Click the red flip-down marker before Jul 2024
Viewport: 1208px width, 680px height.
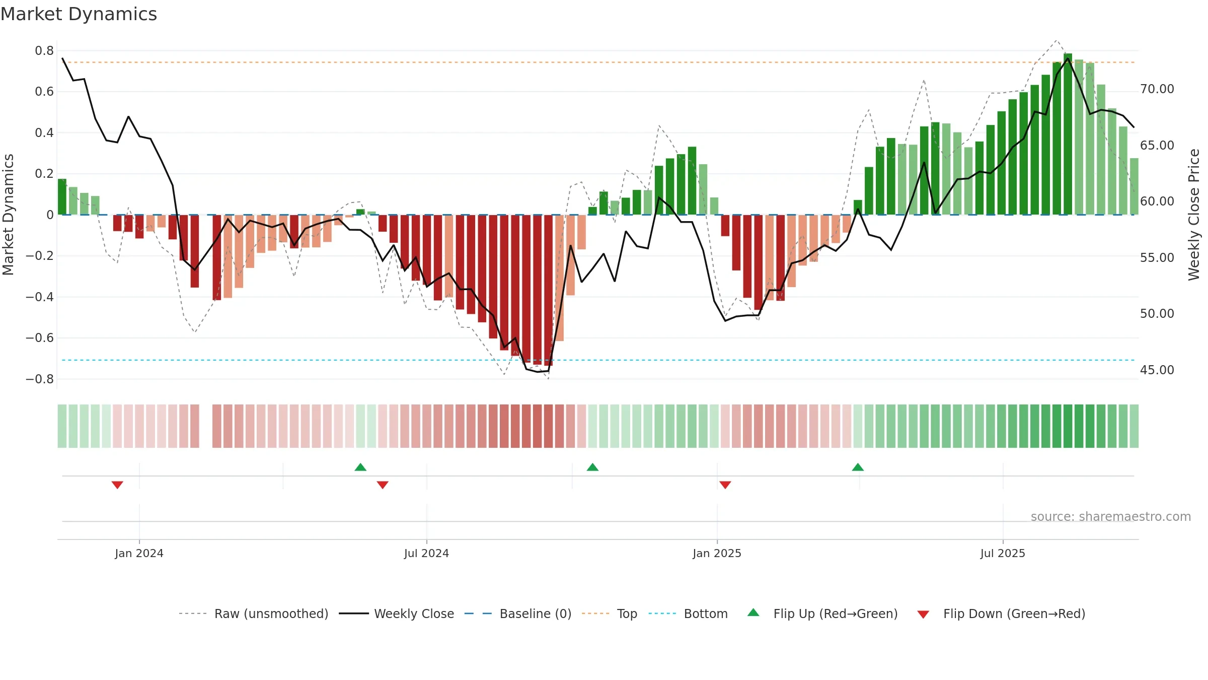point(383,485)
